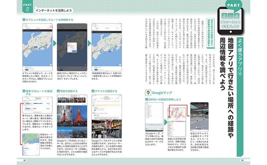Screen dimensions: 267x165
Task: Click green square beside 目的地への経路を検索しよう heading
Action: tap(147, 99)
